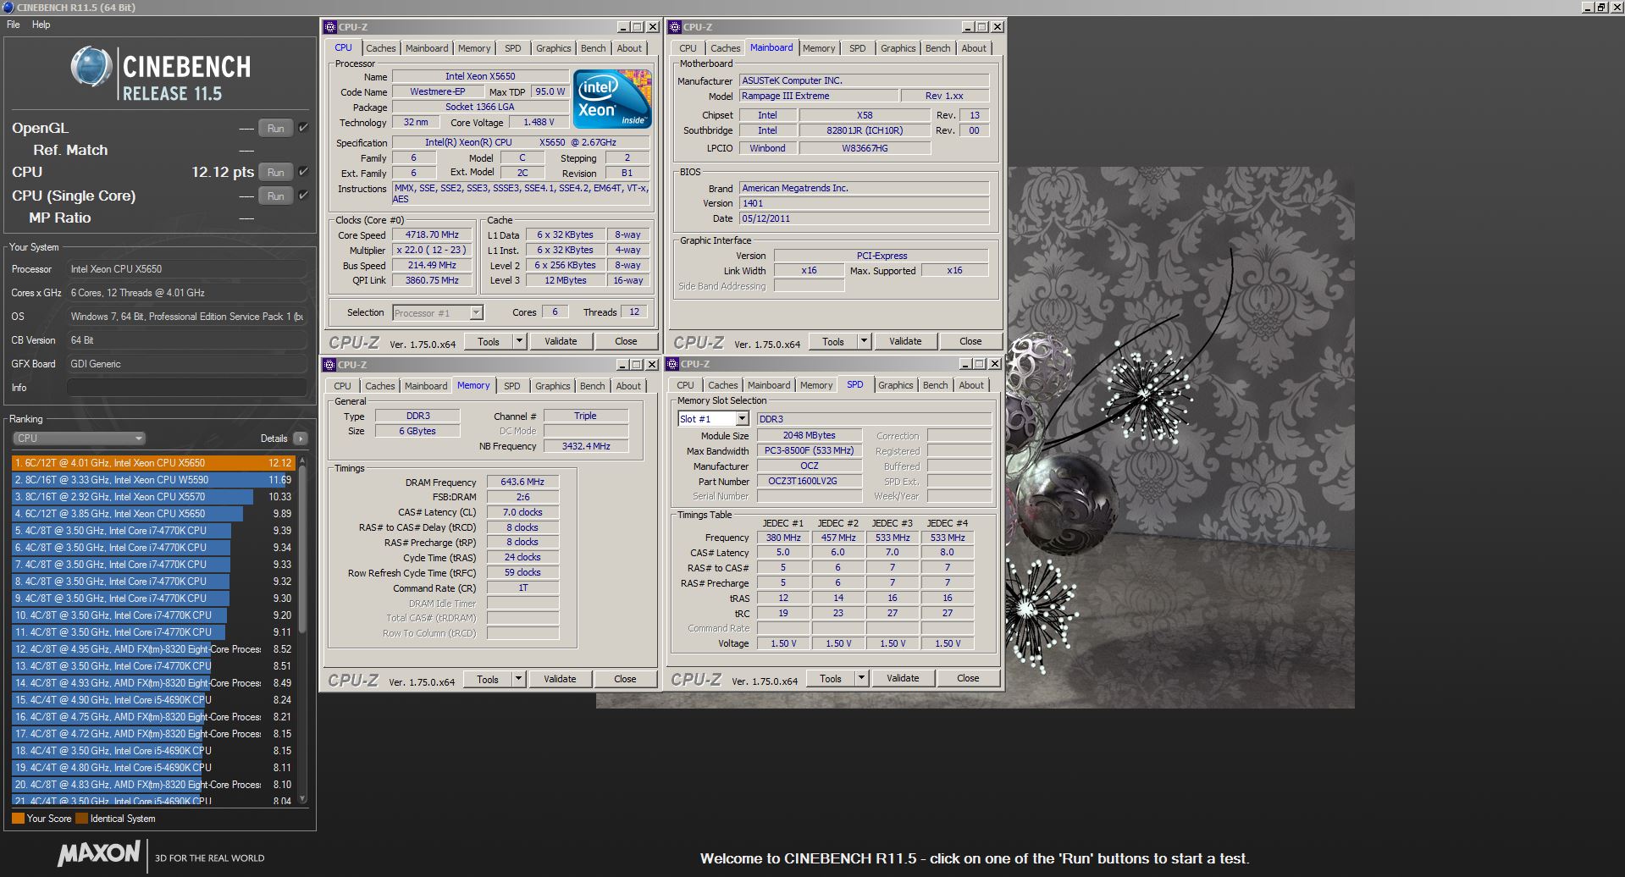Select ranking entry 4 Xeon X5650 at 3.85 GHz

point(153,514)
